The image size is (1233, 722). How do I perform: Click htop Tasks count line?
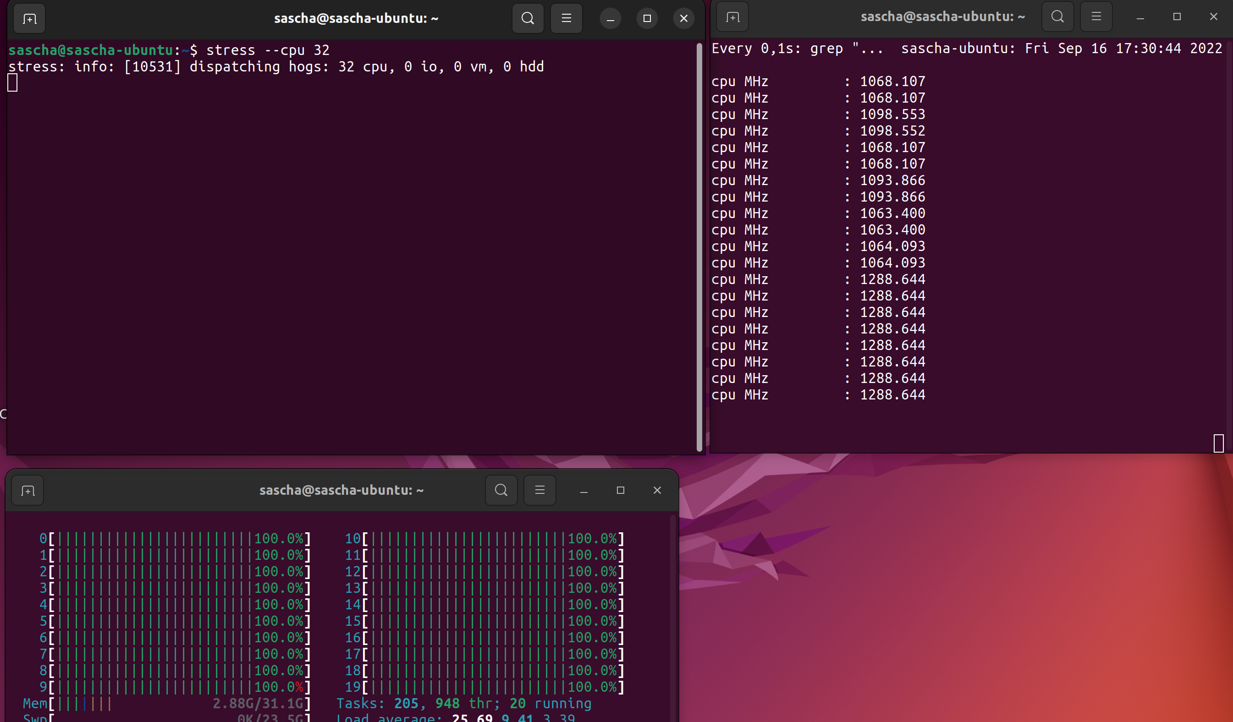(x=463, y=703)
